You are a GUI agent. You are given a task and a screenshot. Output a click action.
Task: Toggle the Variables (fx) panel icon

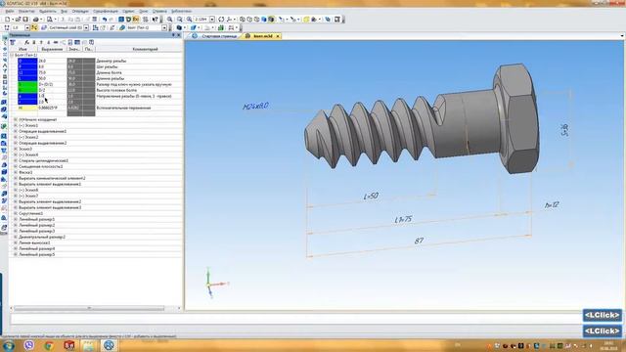click(136, 20)
